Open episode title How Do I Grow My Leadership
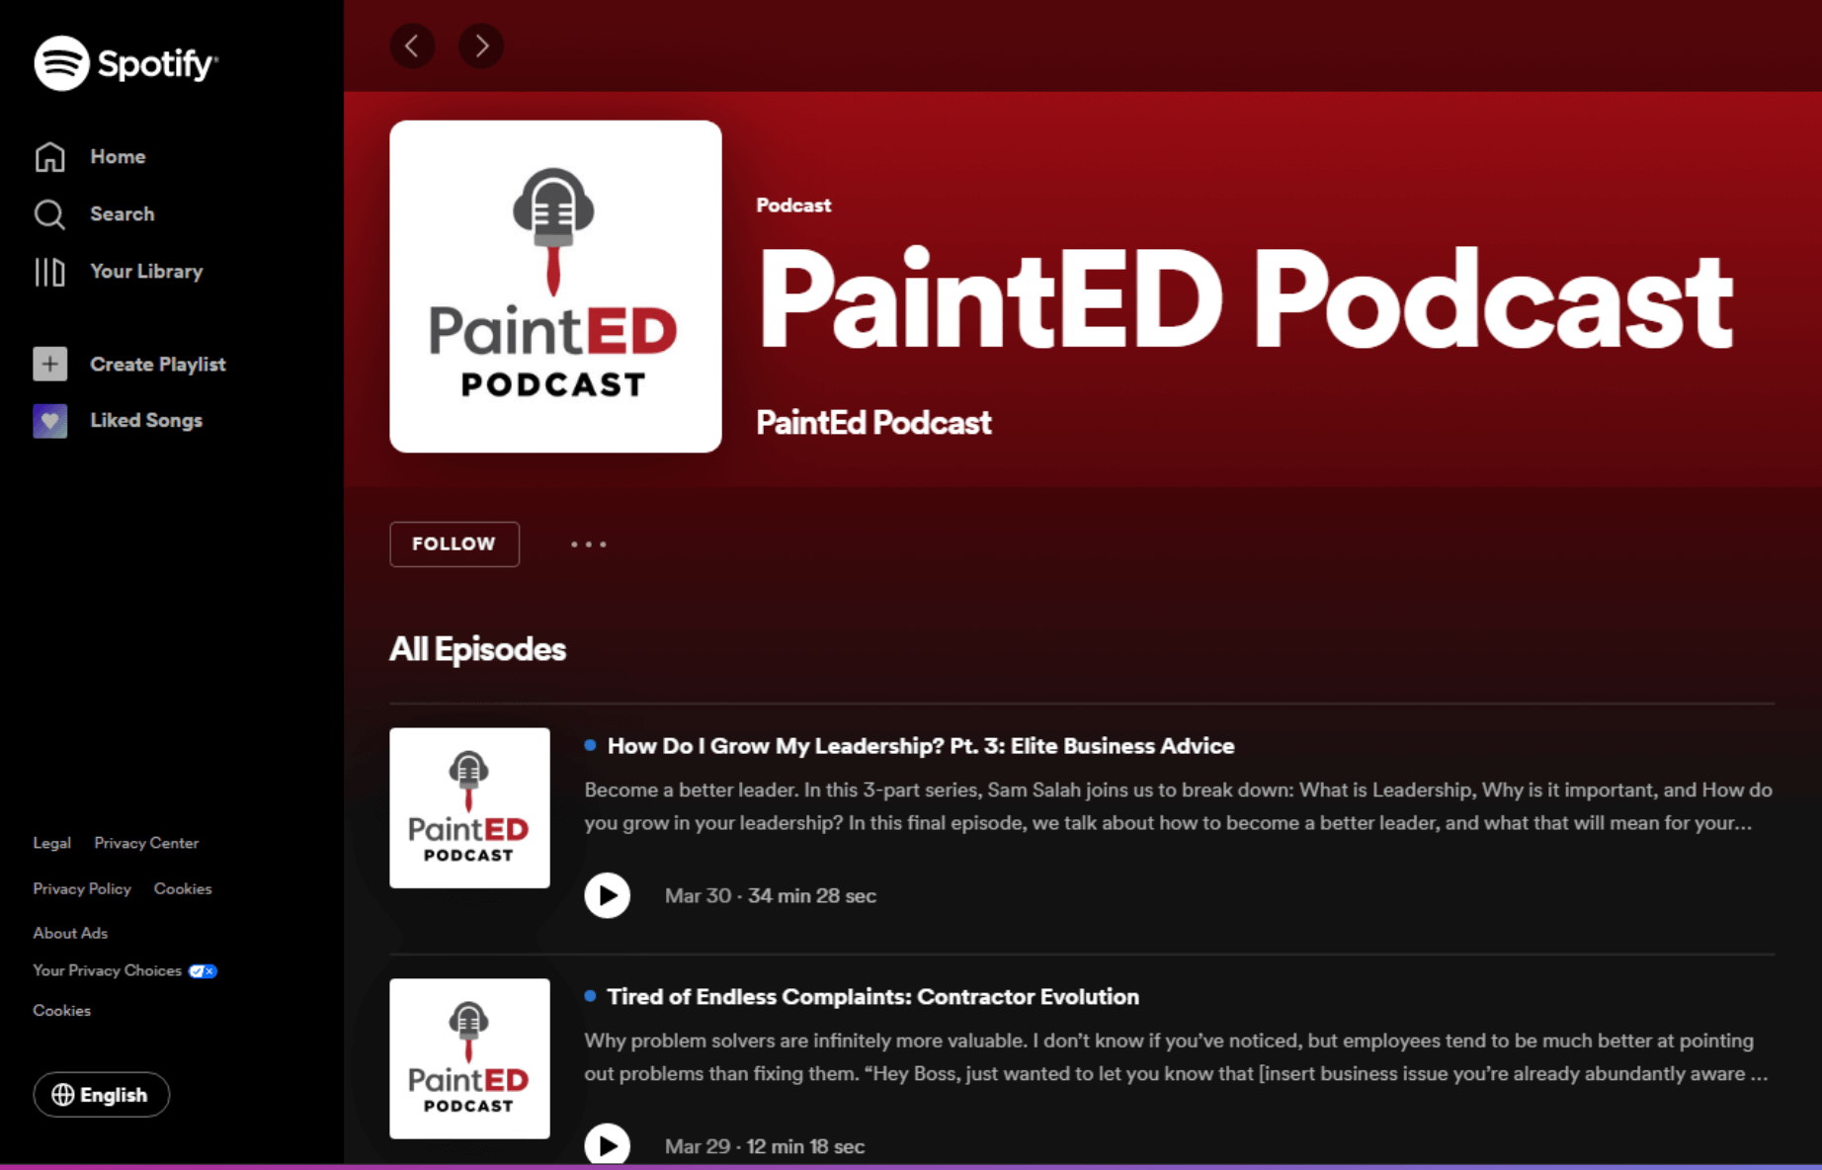1822x1170 pixels. click(x=921, y=746)
